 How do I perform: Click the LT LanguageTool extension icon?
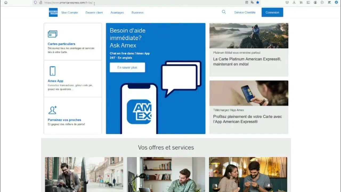pyautogui.click(x=330, y=2)
